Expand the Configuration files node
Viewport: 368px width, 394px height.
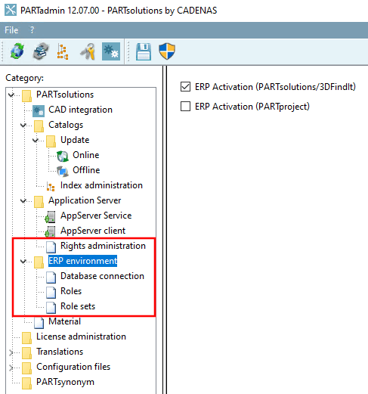(11, 368)
